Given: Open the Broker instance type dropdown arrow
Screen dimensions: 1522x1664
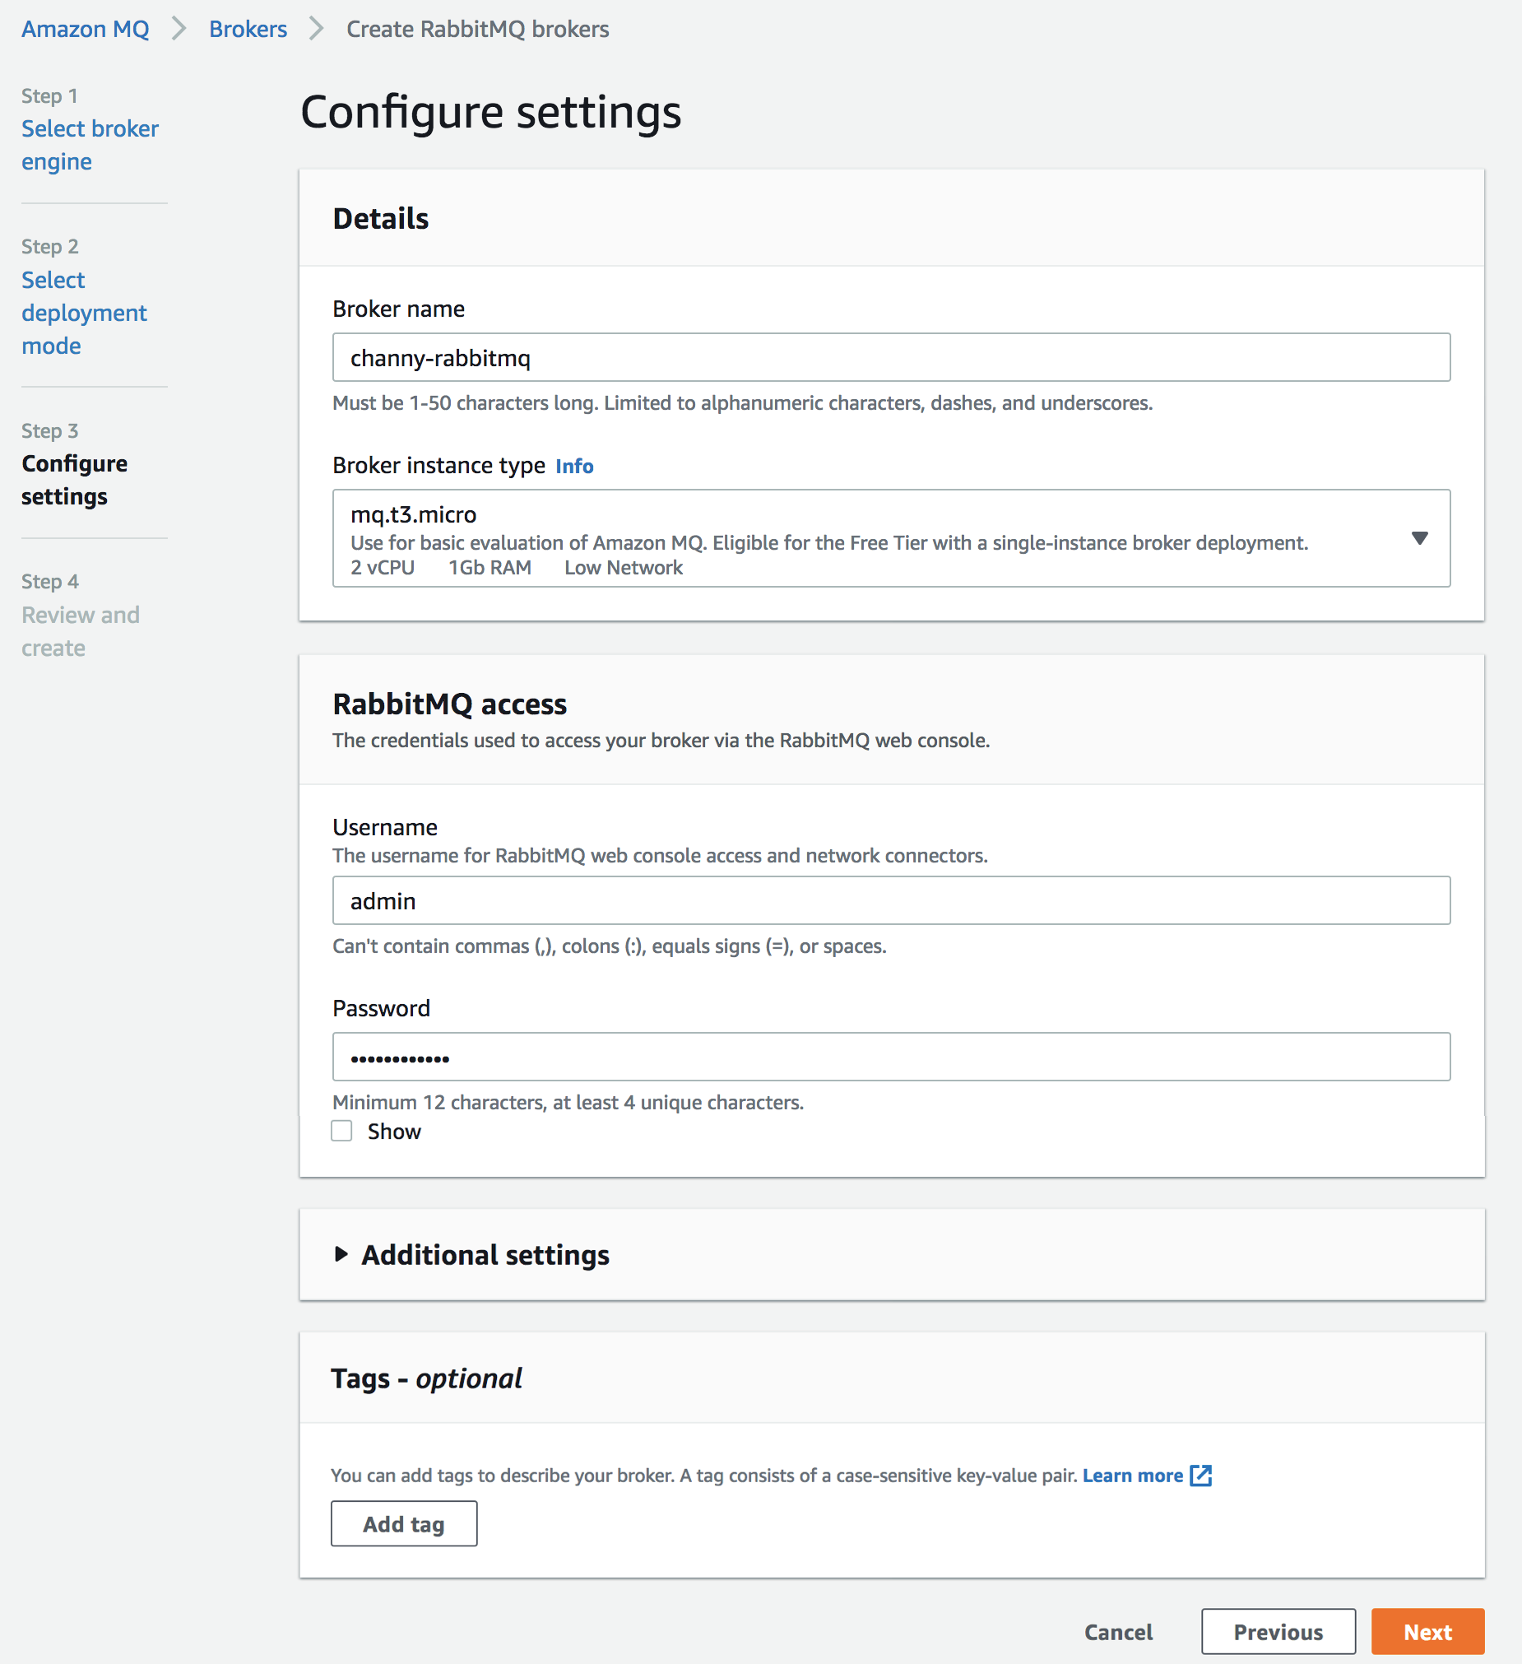Looking at the screenshot, I should pyautogui.click(x=1419, y=538).
